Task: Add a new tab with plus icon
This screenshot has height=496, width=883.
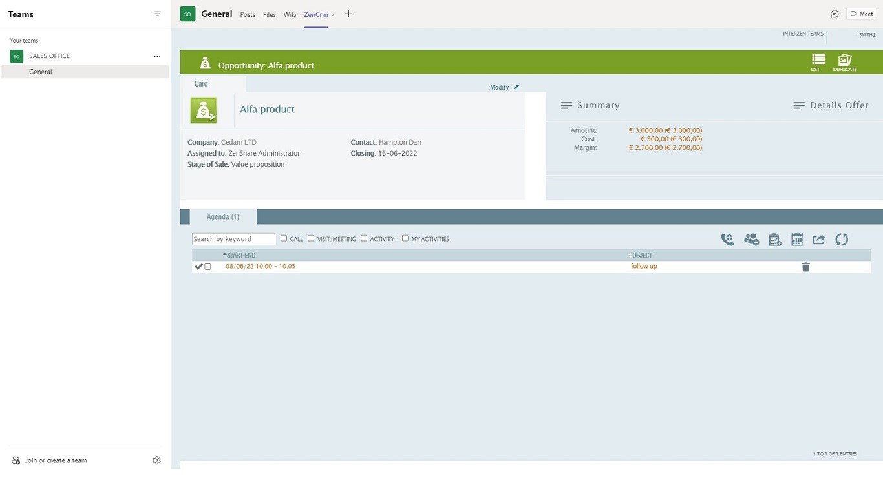Action: (x=348, y=14)
